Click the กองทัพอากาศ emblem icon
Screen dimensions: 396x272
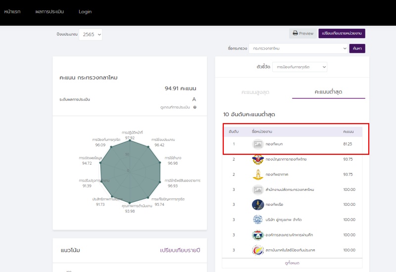click(x=257, y=175)
